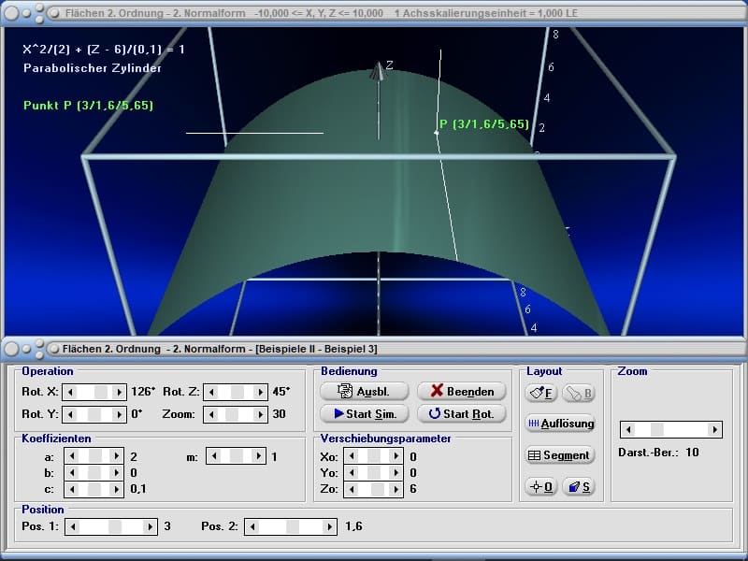Click the Parabolischer Zylinder label
This screenshot has width=748, height=561.
click(92, 67)
